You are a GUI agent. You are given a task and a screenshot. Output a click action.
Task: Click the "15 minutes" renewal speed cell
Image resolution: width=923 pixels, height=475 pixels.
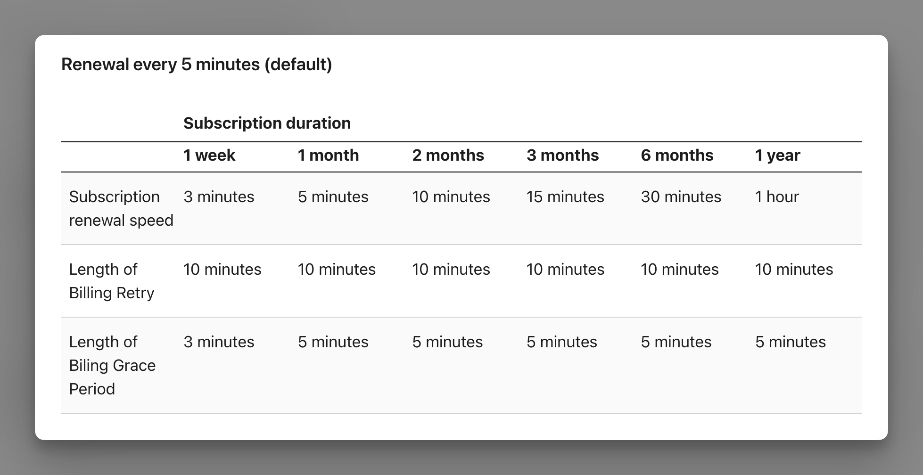point(565,197)
